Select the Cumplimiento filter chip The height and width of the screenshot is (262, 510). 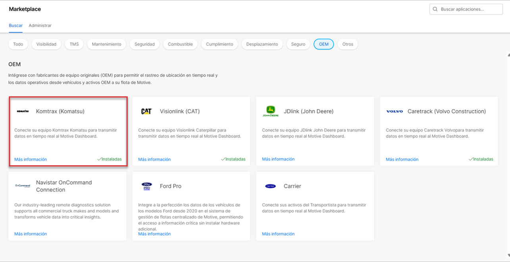coord(219,44)
